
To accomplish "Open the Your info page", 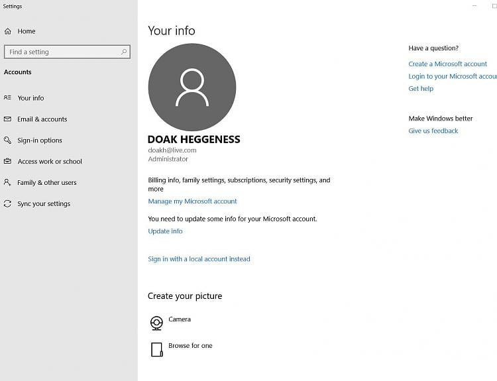I will [x=30, y=98].
